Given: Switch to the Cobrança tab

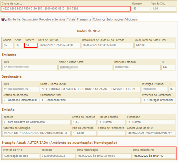Looking at the screenshot, I should tap(99, 19).
